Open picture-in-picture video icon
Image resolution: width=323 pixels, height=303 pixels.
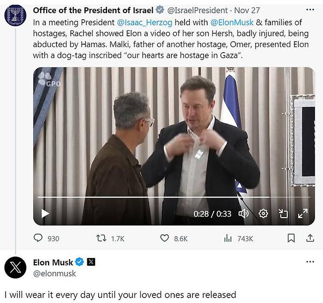(283, 214)
